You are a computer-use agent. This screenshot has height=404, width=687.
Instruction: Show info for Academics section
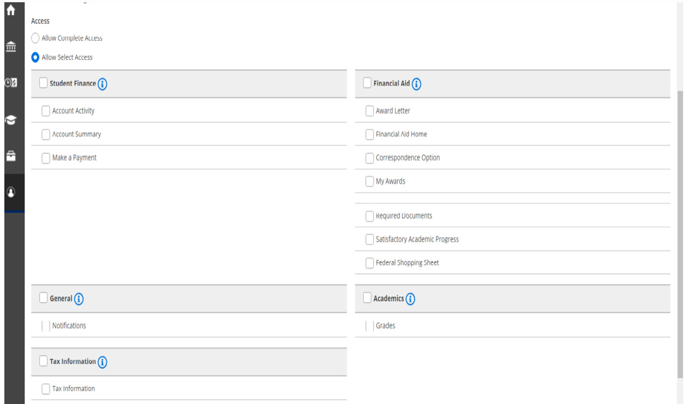tap(410, 299)
